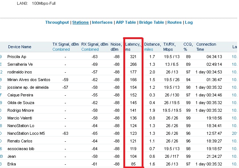Select device name Erika
Image resolution: width=239 pixels, height=168 pixels.
point(12,164)
